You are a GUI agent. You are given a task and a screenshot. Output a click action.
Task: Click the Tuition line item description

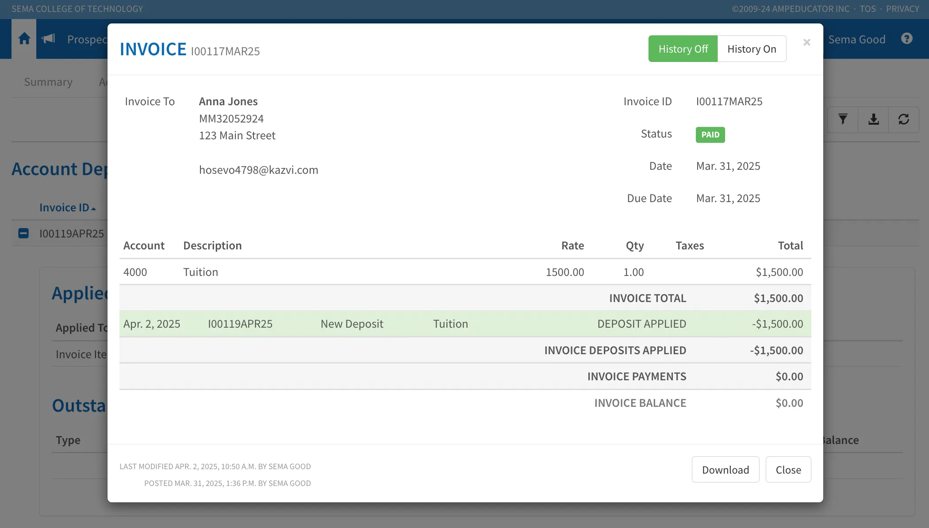201,272
